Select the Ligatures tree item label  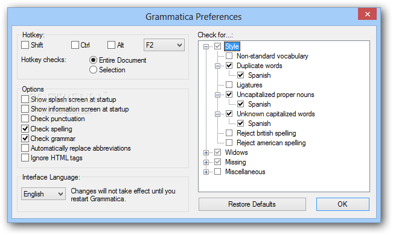pos(249,85)
